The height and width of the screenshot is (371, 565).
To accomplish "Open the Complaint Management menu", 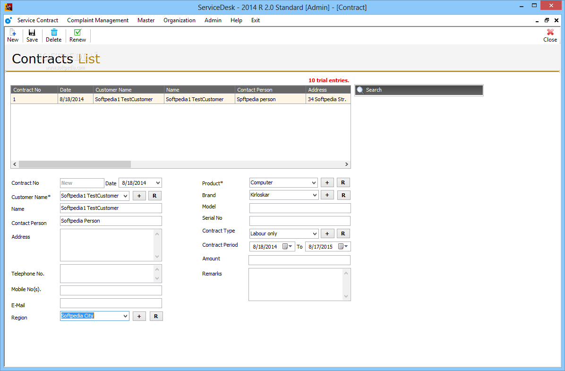I will [x=98, y=20].
